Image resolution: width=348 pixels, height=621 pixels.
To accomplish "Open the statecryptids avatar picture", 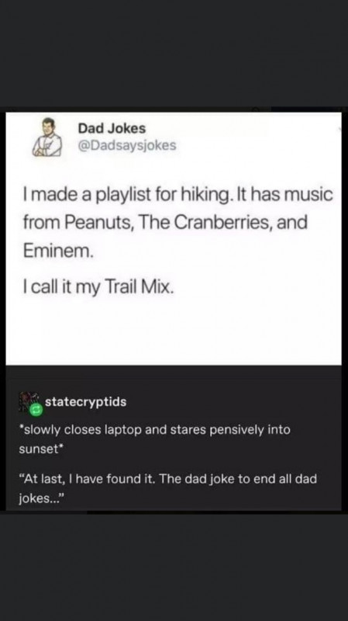I will [29, 402].
